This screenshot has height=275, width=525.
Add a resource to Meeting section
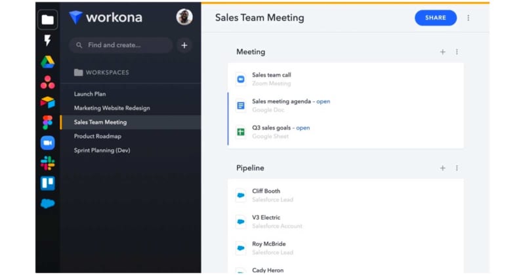click(x=442, y=52)
